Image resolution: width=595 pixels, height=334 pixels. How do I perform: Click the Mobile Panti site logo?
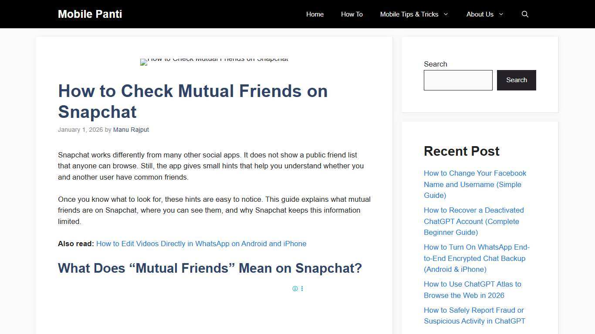(90, 14)
